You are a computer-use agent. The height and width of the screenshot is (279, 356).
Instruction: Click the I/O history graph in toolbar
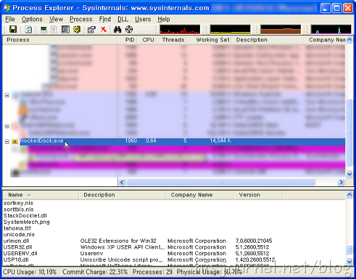[331, 29]
